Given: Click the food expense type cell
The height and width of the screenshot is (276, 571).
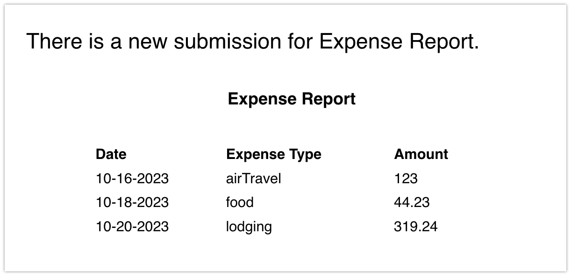Looking at the screenshot, I should (240, 203).
